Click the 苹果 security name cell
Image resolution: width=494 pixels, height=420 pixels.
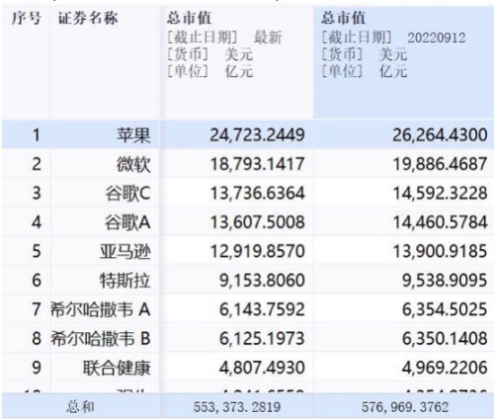[133, 134]
